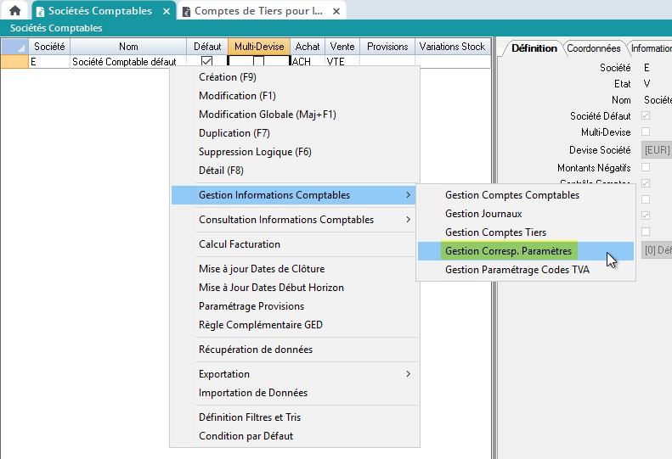Select Gestion Corresp. Paramètres from the submenu
The height and width of the screenshot is (459, 672).
pos(508,251)
